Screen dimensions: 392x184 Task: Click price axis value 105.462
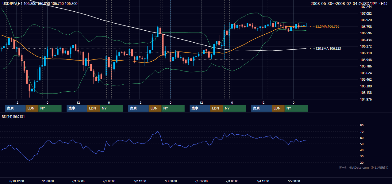click(366, 79)
